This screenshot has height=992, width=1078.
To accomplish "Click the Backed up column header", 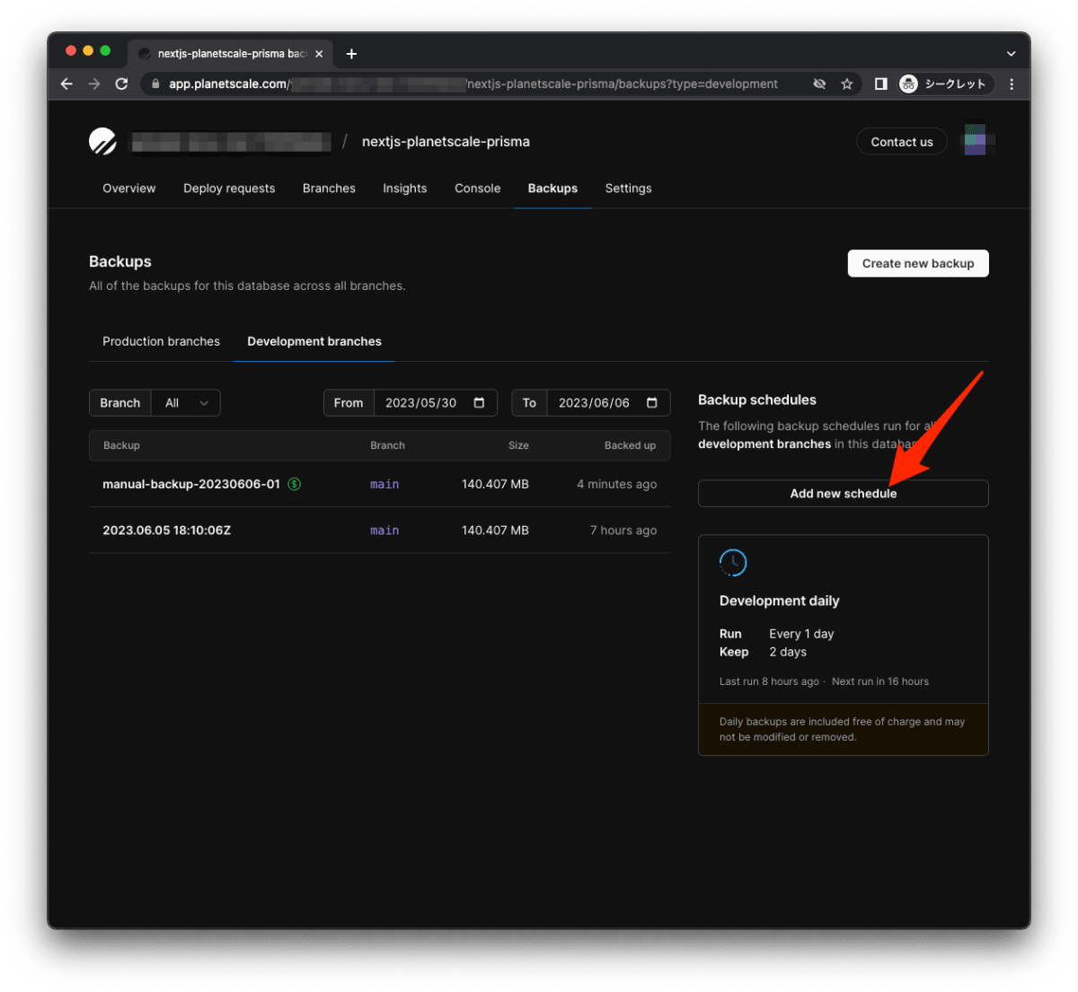I will pyautogui.click(x=630, y=445).
